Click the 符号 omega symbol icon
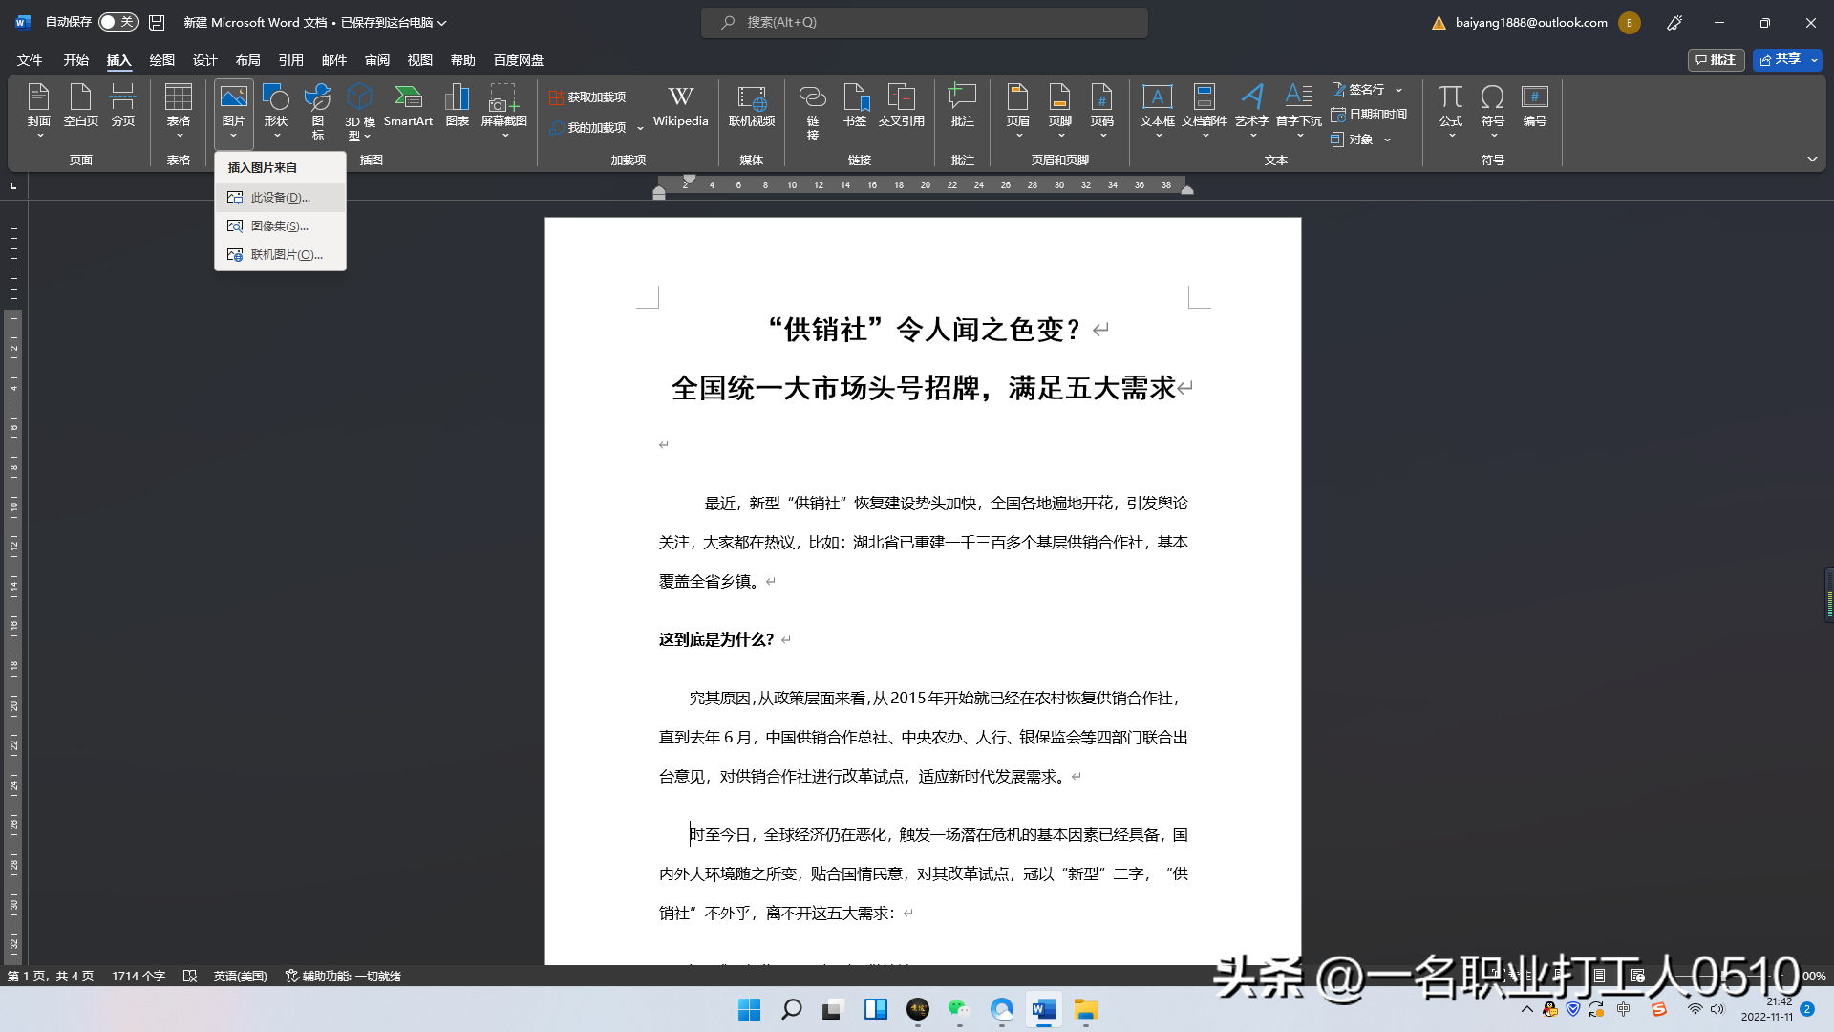1834x1032 pixels. [1492, 105]
